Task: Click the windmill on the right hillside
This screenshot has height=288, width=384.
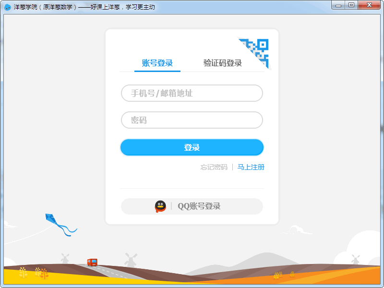Action: coord(356,258)
